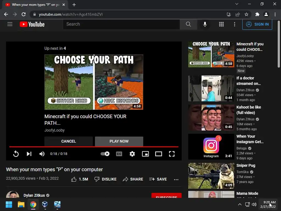Open Windows Start menu
The width and height of the screenshot is (281, 211).
pos(9,204)
